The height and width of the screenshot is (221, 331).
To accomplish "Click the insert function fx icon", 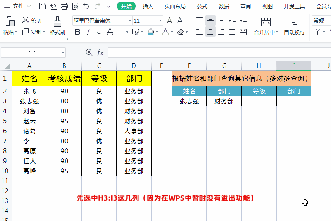I will 100,53.
